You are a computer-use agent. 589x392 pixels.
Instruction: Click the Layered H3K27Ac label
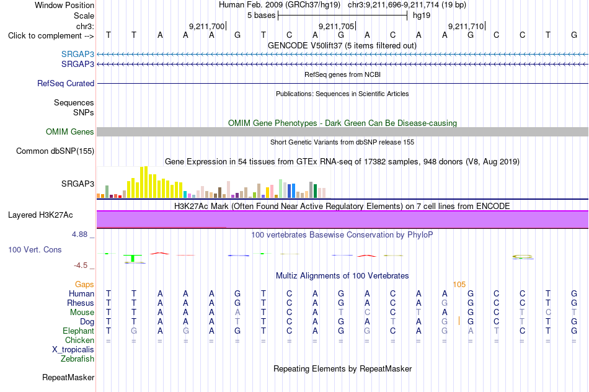[40, 215]
